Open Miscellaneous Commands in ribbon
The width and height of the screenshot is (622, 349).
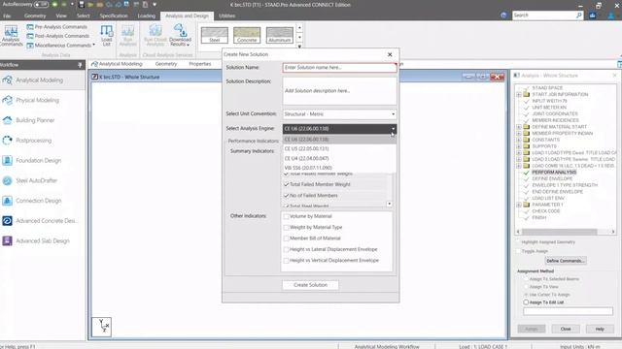[61, 46]
